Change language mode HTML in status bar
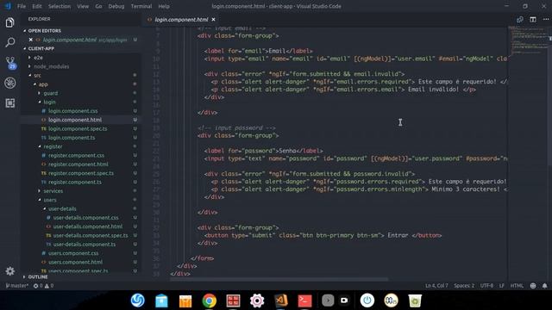Viewport: 552px width, 310px height. point(517,286)
